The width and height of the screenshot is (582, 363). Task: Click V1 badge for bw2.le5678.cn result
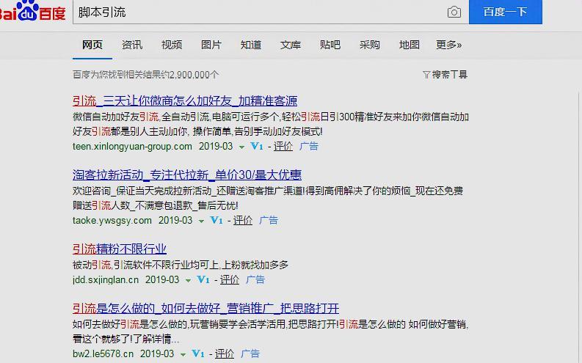coord(198,353)
